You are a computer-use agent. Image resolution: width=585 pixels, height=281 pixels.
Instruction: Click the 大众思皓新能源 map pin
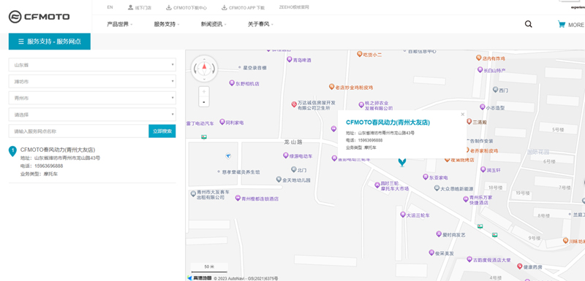(x=437, y=188)
